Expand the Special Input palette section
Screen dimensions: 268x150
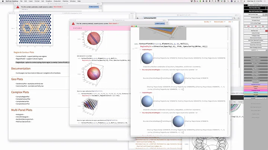click(255, 63)
